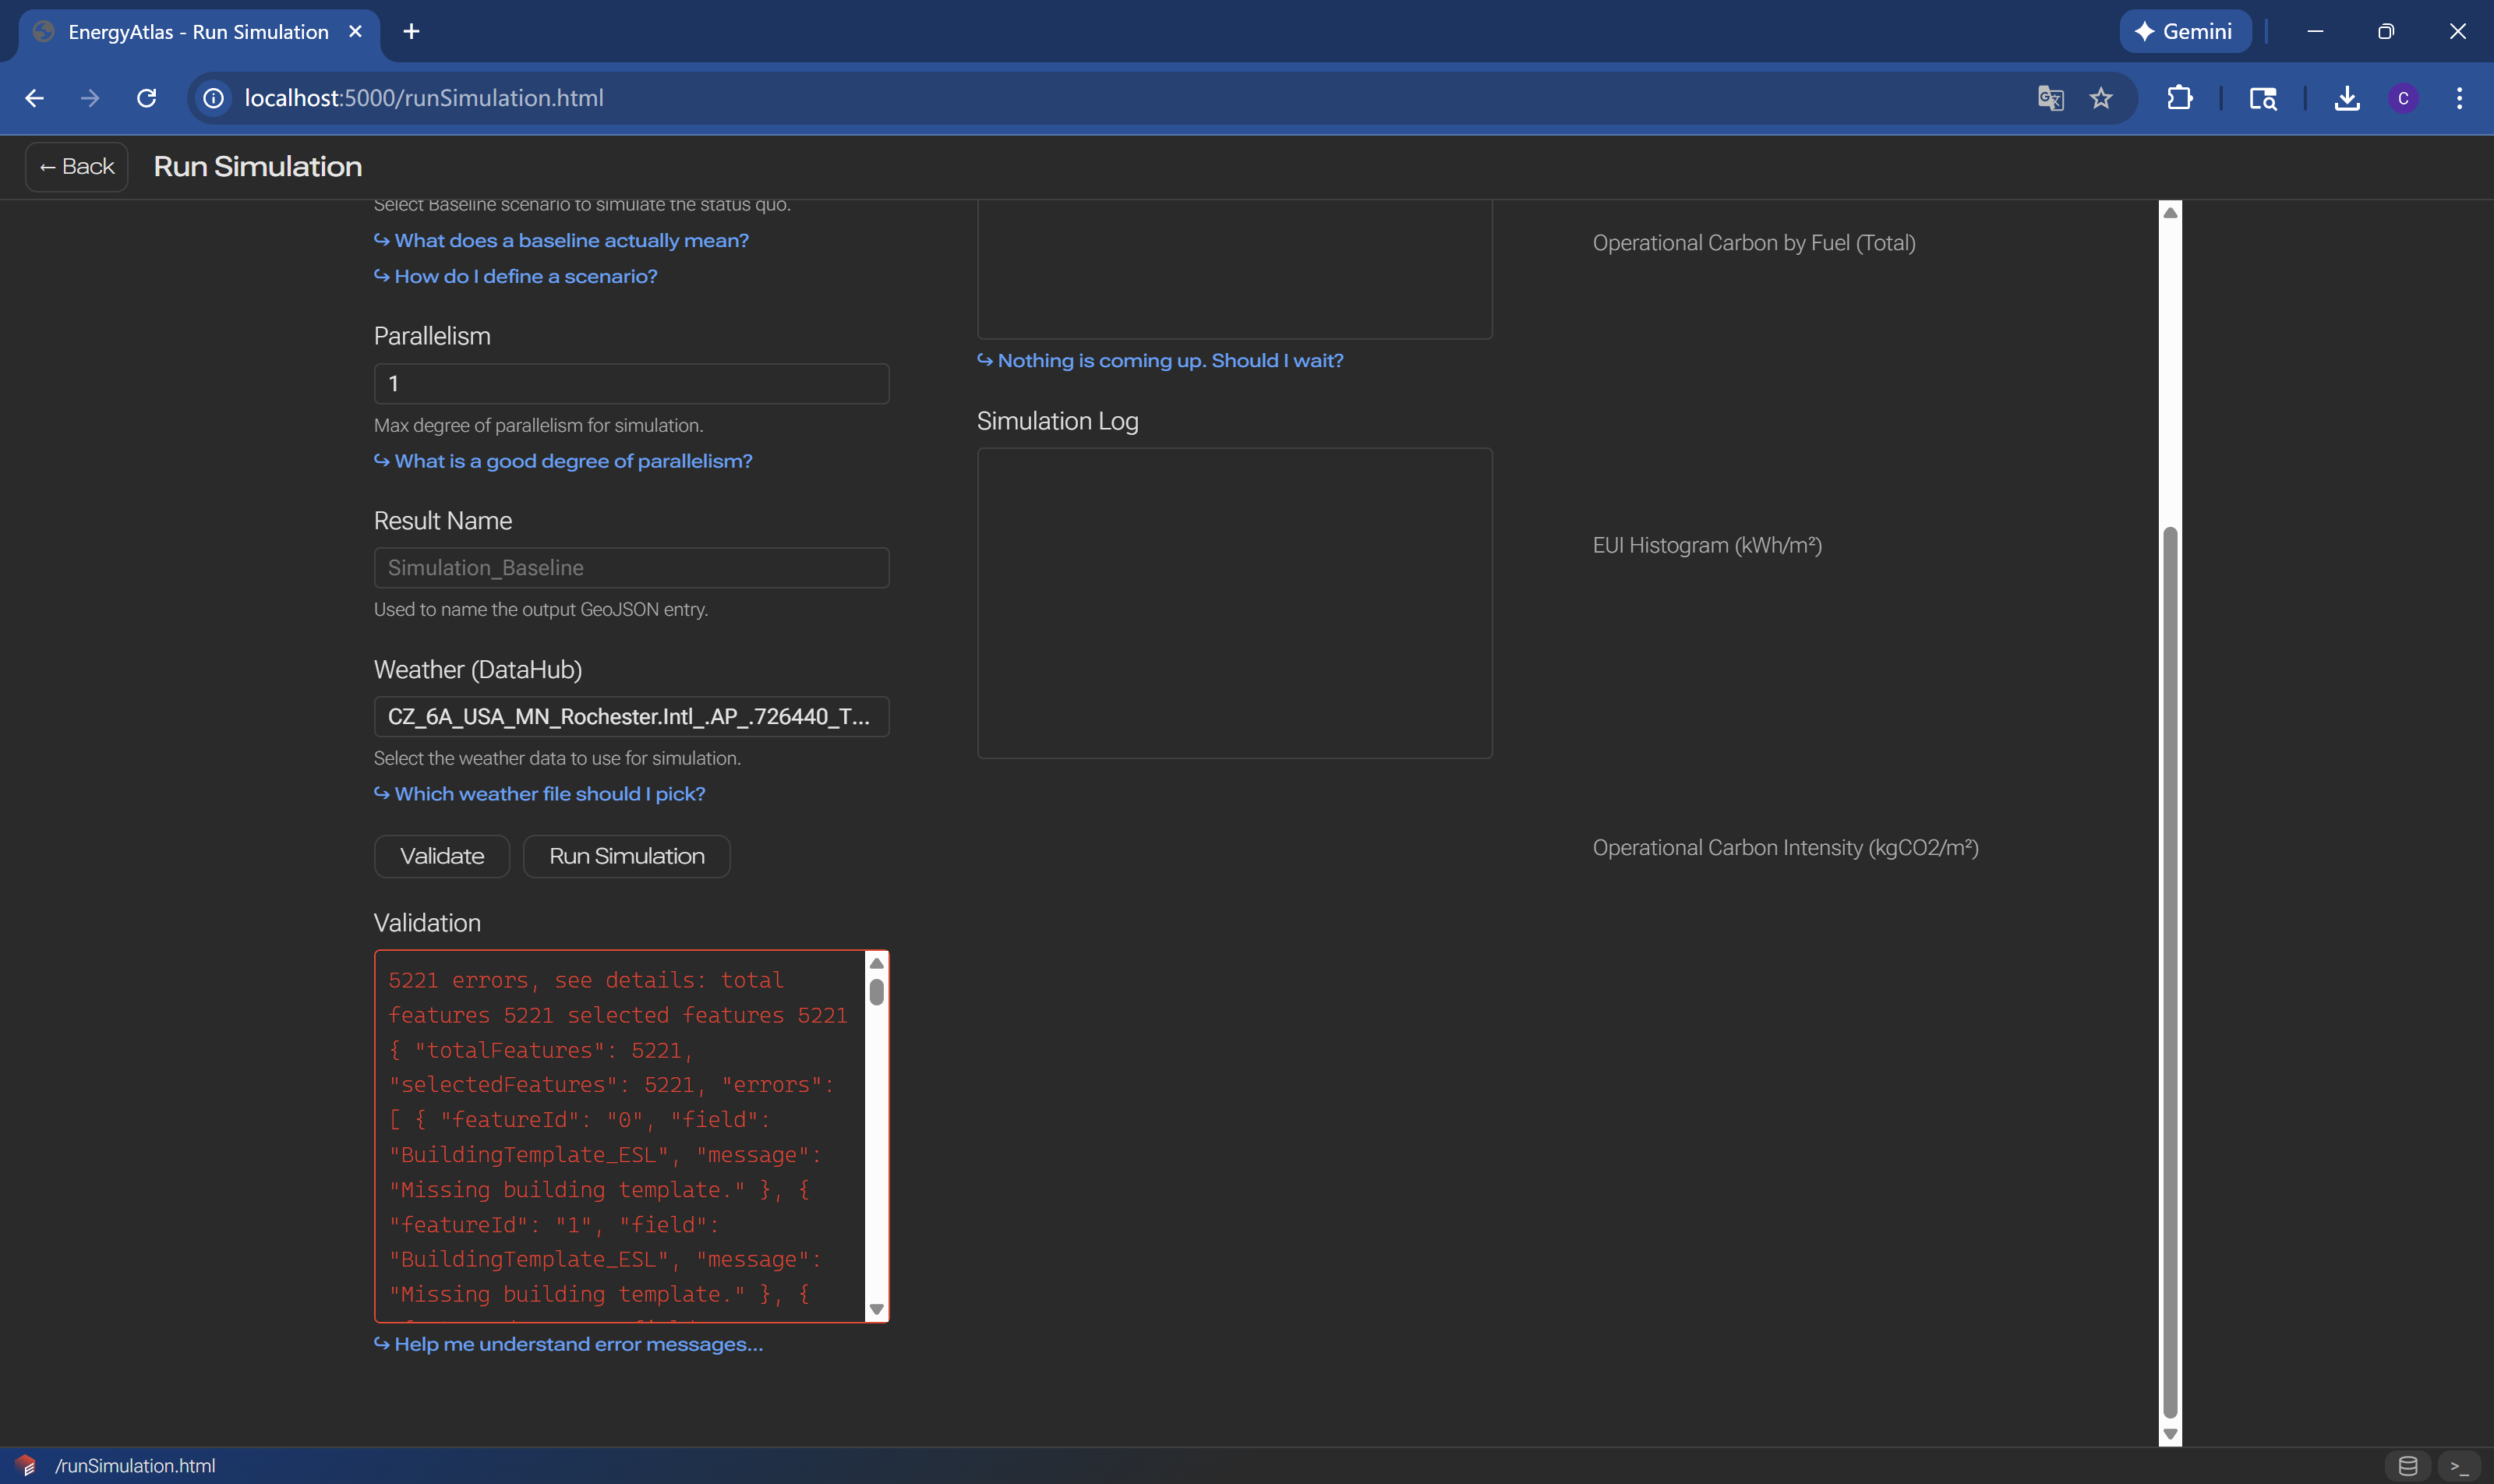Click the translate page icon
The image size is (2494, 1484).
click(2050, 98)
